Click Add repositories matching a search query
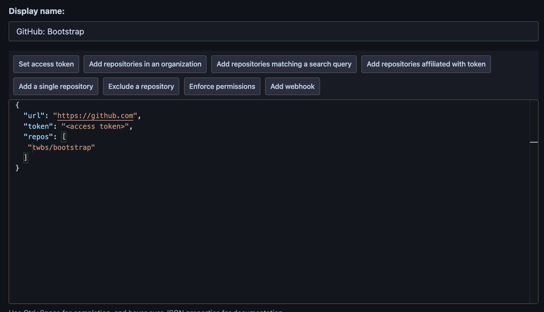Image resolution: width=544 pixels, height=312 pixels. [x=284, y=64]
